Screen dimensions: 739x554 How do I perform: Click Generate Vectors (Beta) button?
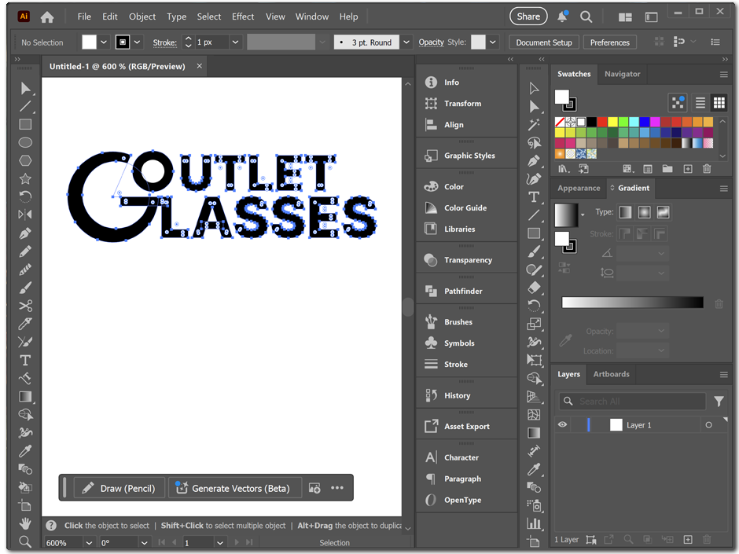point(233,488)
